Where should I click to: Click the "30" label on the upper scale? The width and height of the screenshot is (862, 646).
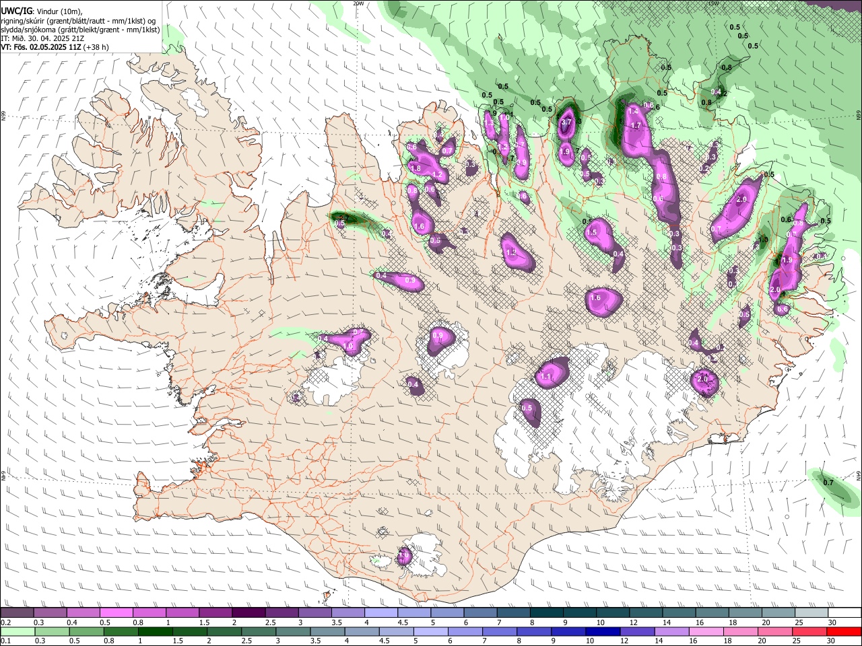coord(832,622)
